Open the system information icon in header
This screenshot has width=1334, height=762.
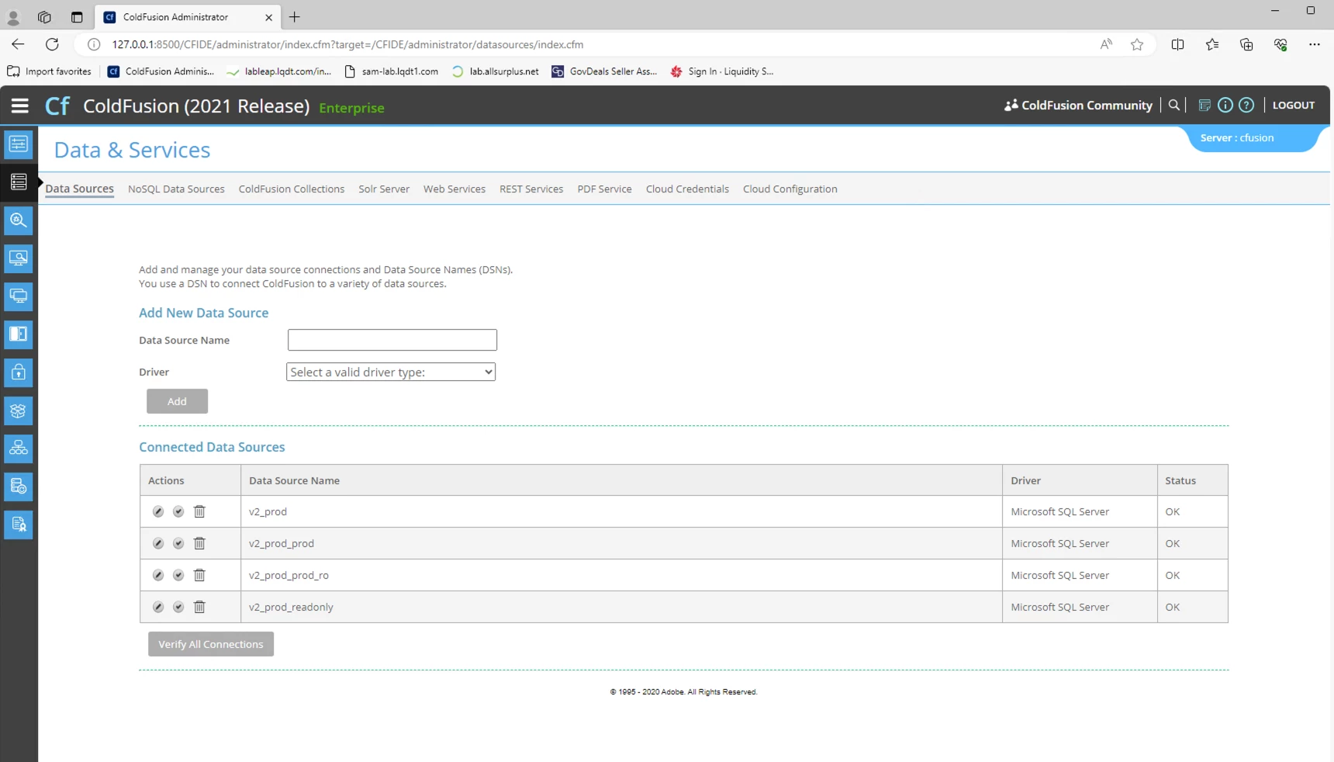tap(1204, 105)
